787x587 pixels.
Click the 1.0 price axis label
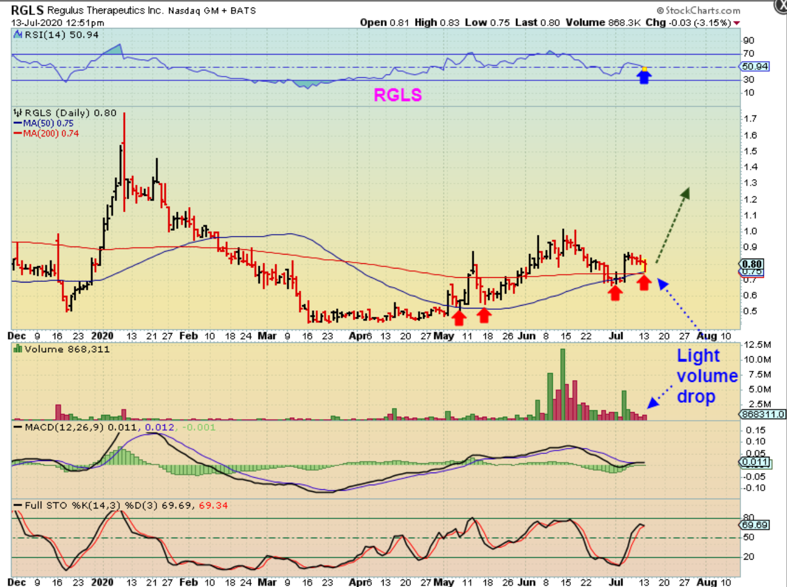(750, 231)
